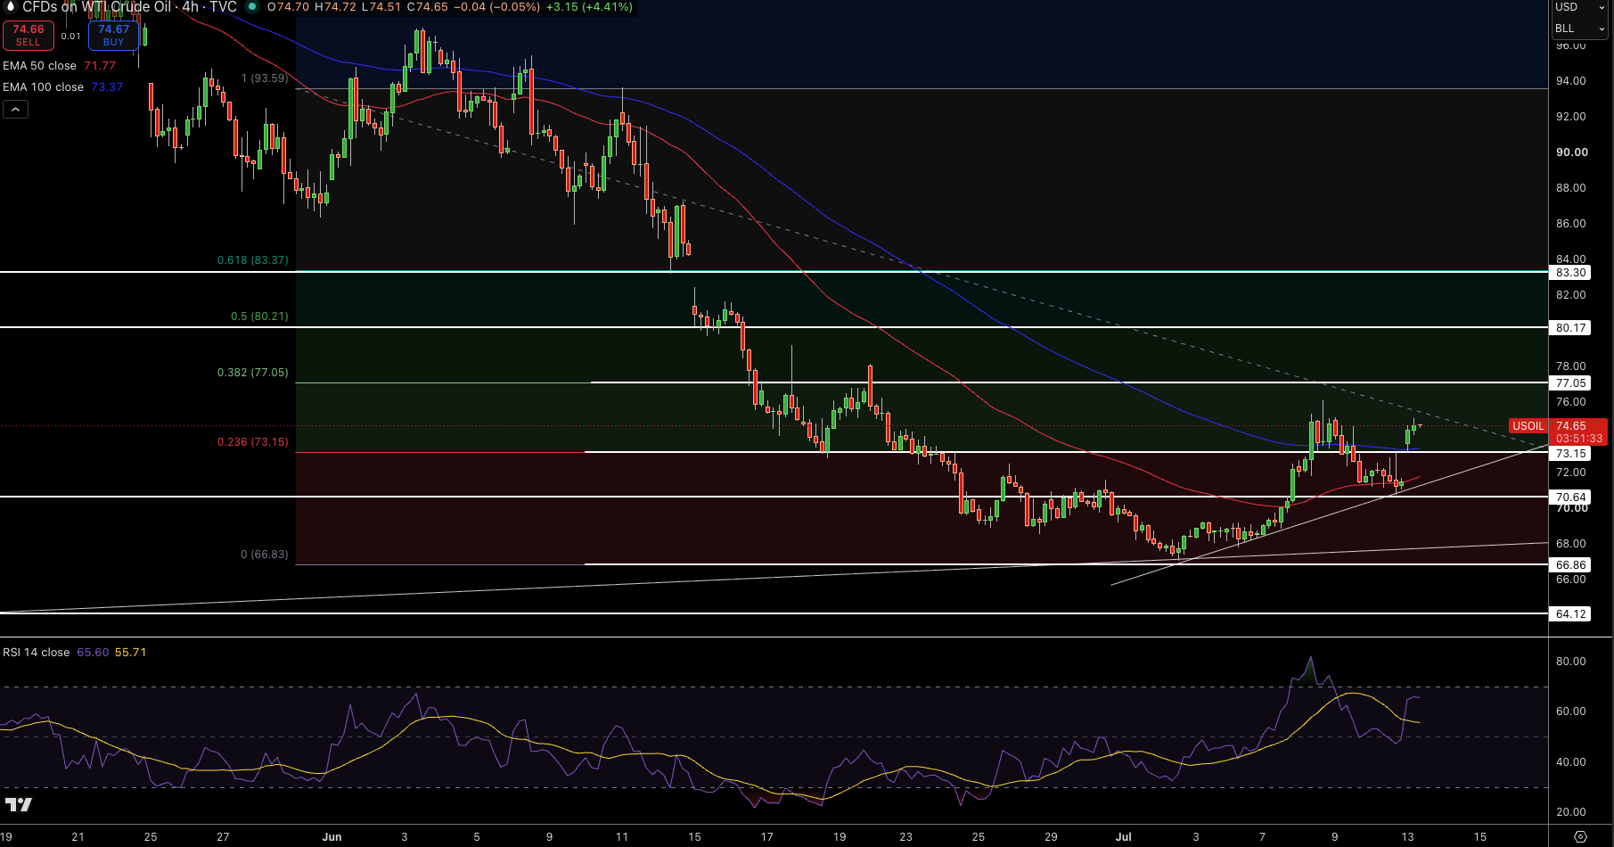
Task: Collapse the indicator legend with chevron button
Action: [16, 110]
